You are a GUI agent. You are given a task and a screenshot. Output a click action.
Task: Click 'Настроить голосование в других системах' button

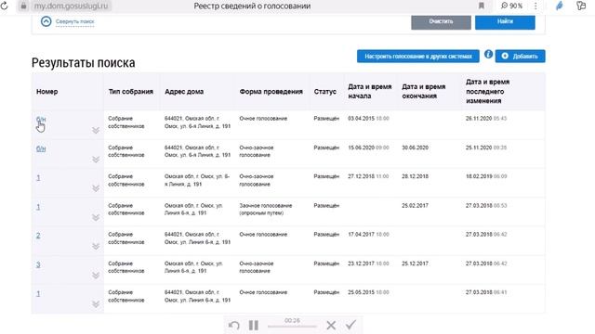pos(418,56)
